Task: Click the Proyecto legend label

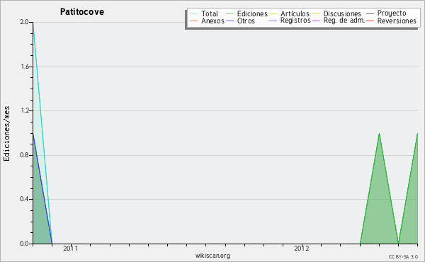Action: pyautogui.click(x=392, y=13)
